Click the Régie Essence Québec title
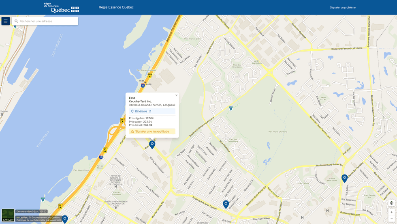The height and width of the screenshot is (224, 397). pos(116,7)
